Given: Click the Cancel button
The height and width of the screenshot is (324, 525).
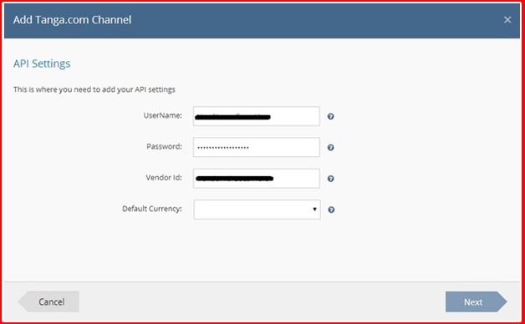Looking at the screenshot, I should coord(48,301).
